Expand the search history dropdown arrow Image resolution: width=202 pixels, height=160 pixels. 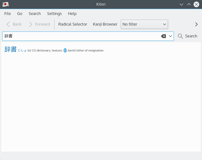[x=171, y=36]
